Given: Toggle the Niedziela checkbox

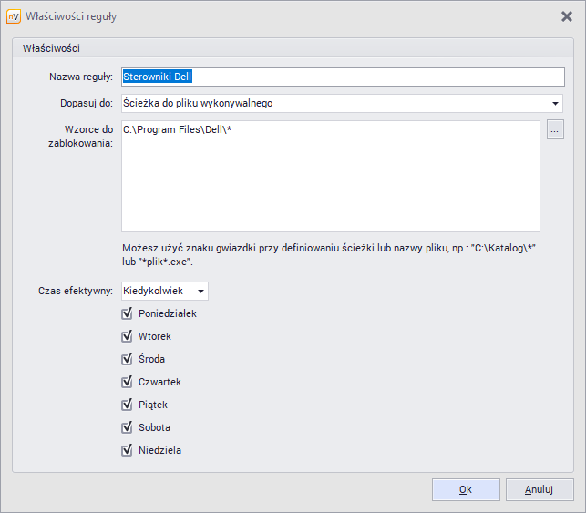Looking at the screenshot, I should point(128,450).
